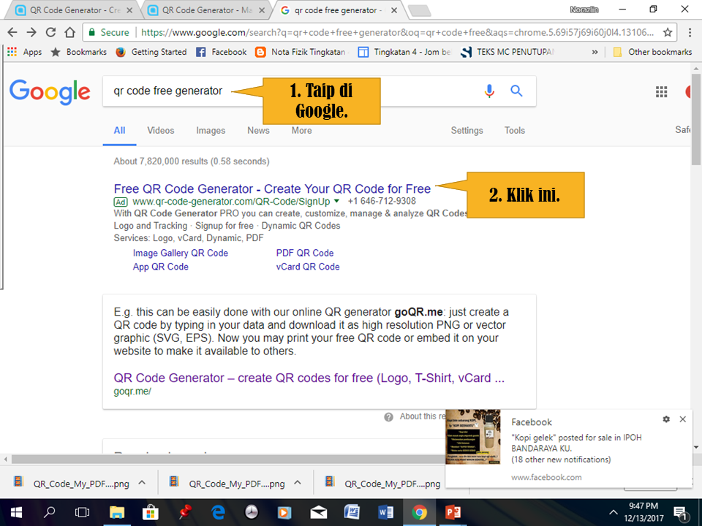Dismiss the Facebook notification
This screenshot has height=526, width=702.
coord(682,419)
